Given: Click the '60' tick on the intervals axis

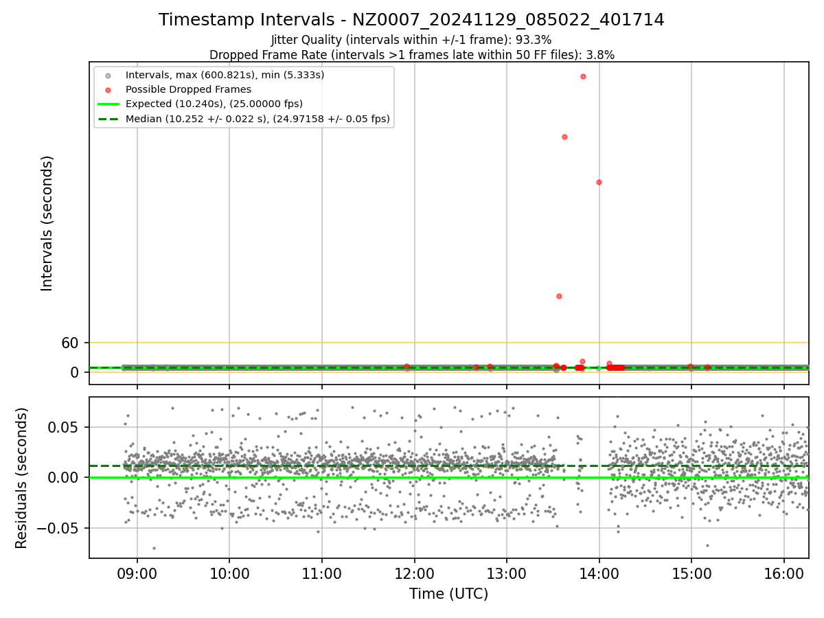Looking at the screenshot, I should click(71, 343).
